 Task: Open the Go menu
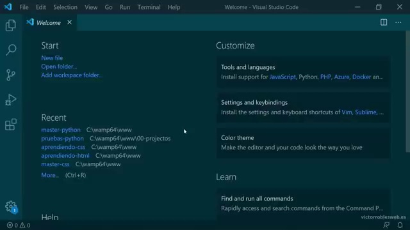click(108, 7)
